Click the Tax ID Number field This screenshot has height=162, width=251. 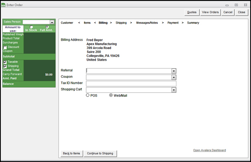[x=131, y=84]
